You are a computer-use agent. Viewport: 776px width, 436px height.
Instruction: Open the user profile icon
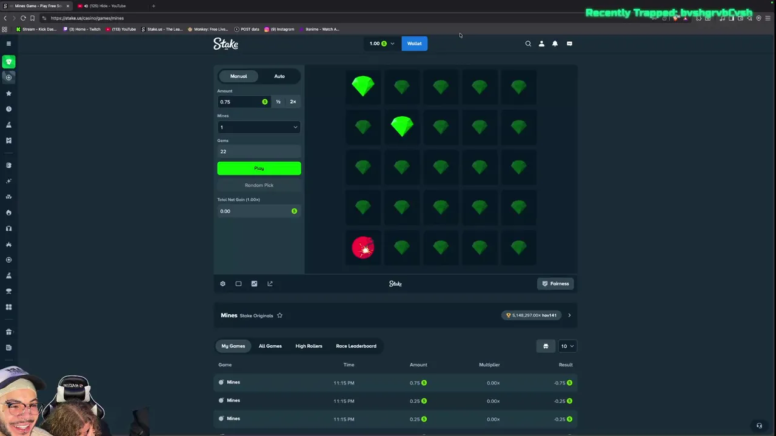541,44
